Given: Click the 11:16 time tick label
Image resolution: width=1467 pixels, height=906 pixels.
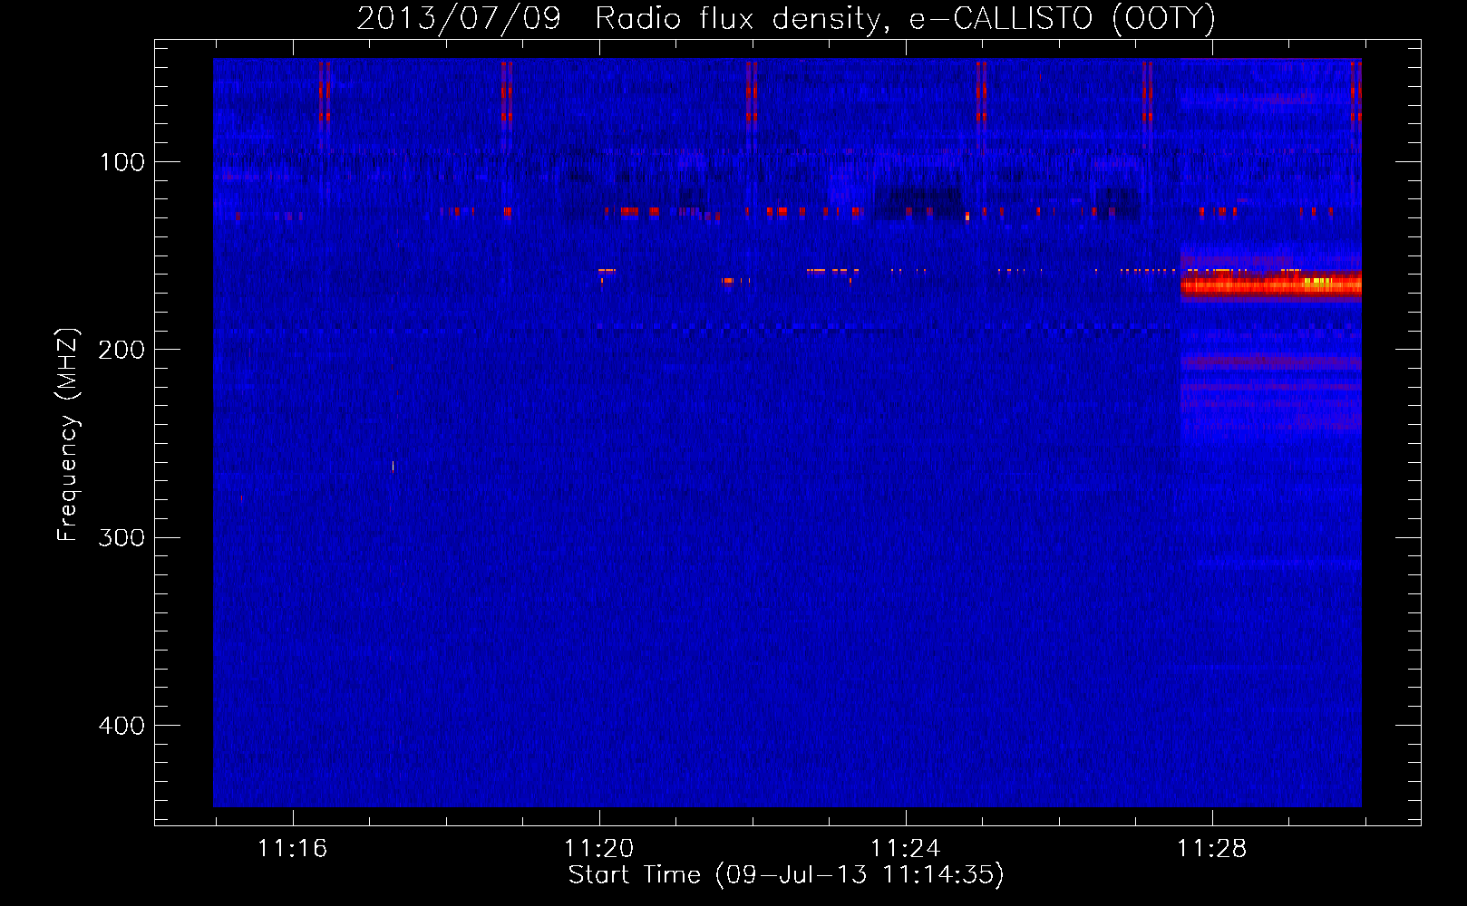Looking at the screenshot, I should coord(292,848).
